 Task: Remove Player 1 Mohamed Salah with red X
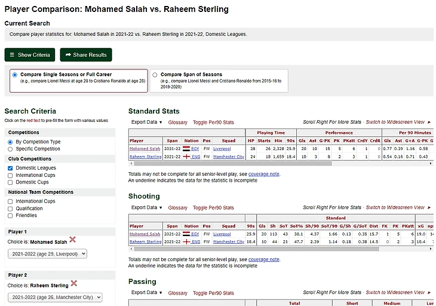coord(73,240)
